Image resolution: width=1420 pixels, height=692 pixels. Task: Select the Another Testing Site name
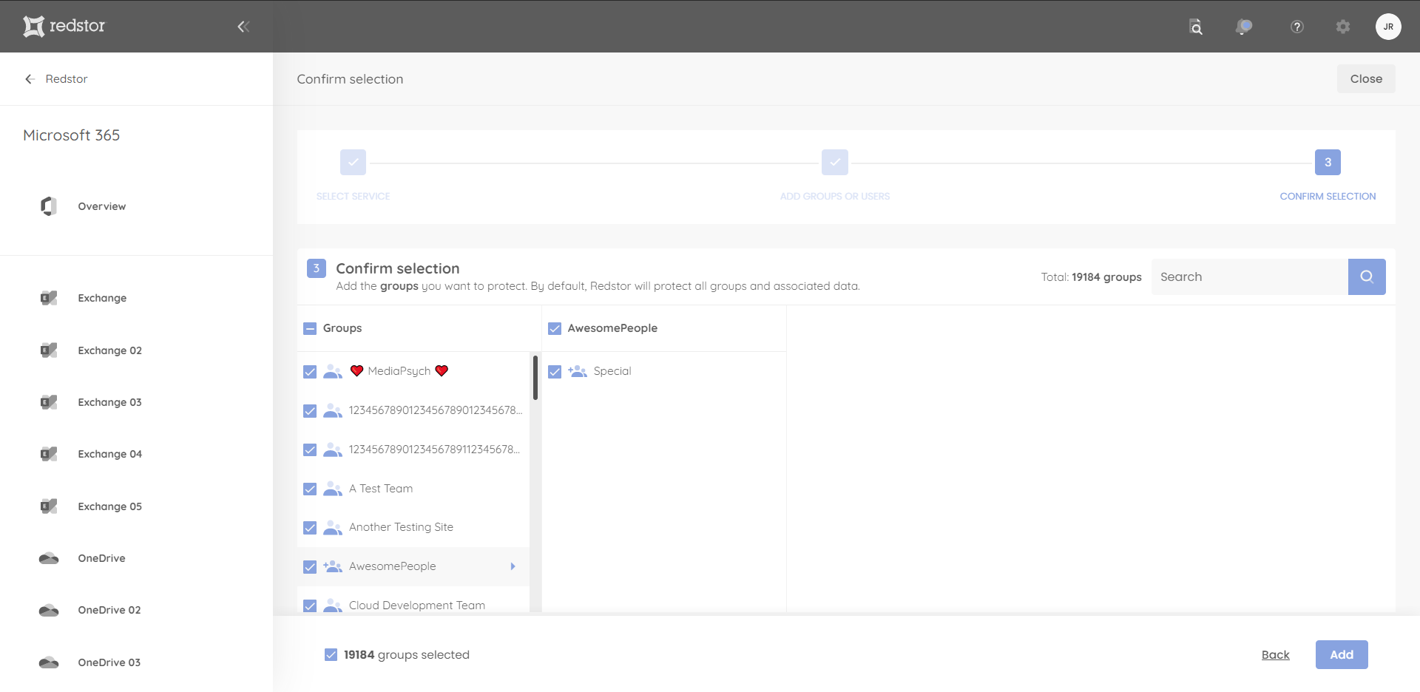click(x=401, y=527)
